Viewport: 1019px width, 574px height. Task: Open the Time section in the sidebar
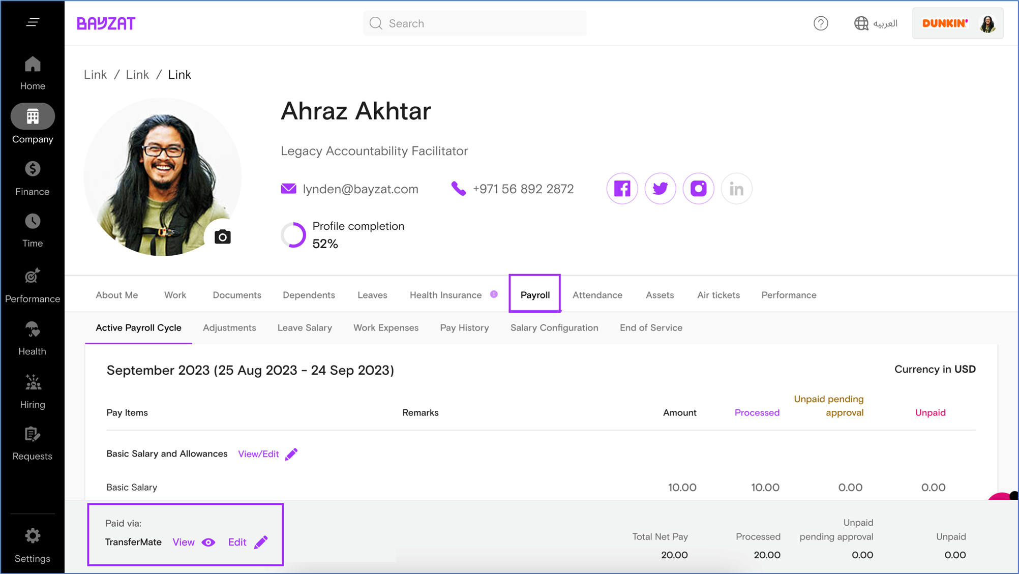[x=33, y=231]
